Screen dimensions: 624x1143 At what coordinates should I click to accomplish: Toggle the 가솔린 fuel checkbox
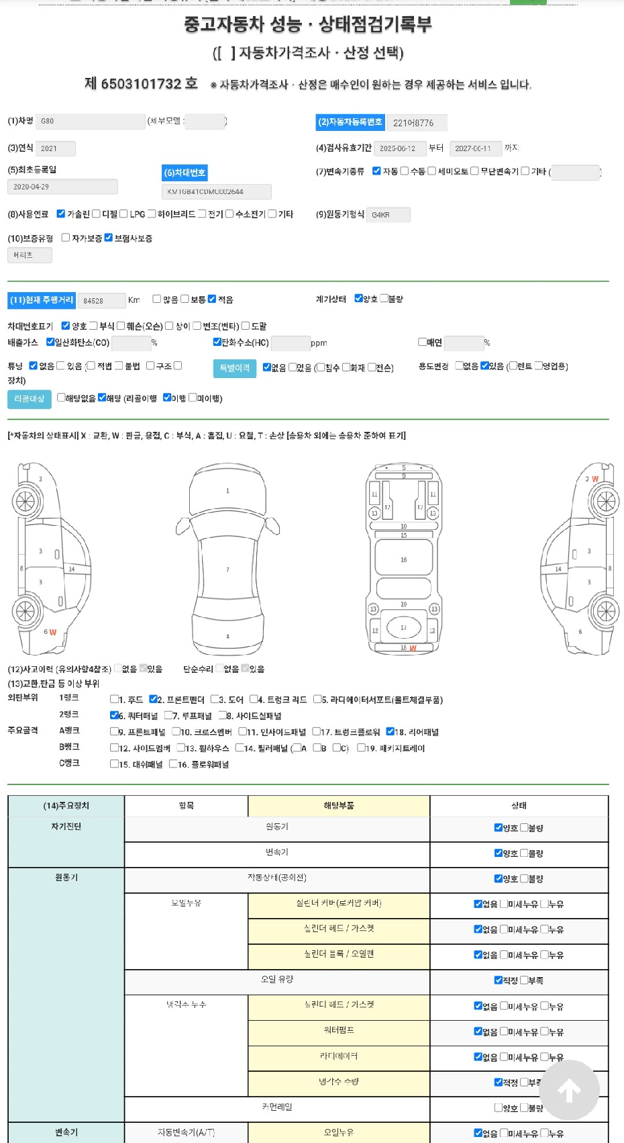tap(61, 214)
